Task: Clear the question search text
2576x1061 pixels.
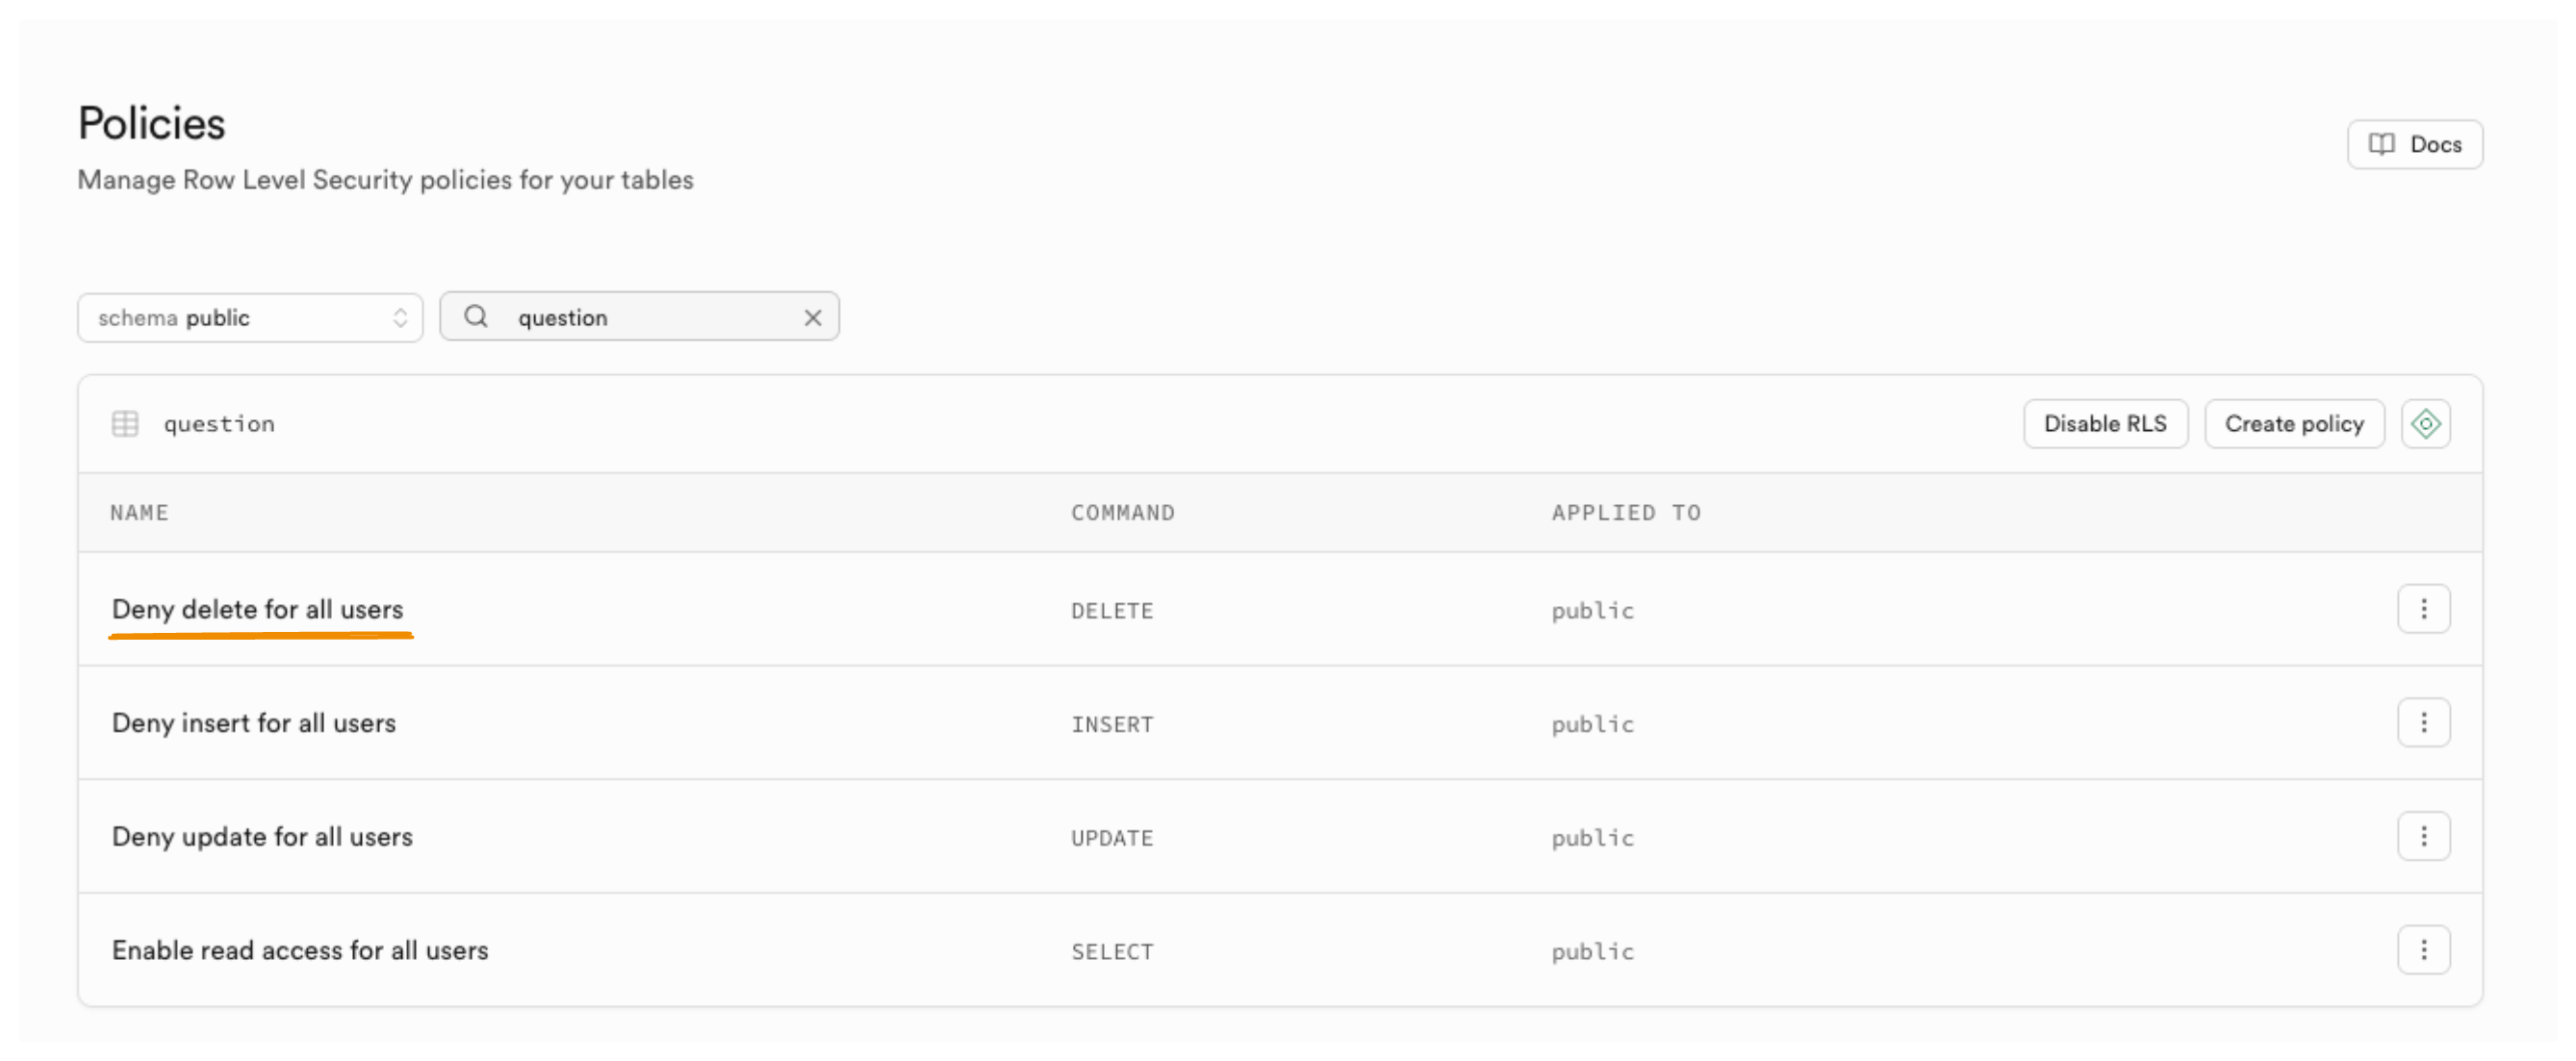Action: click(x=812, y=318)
